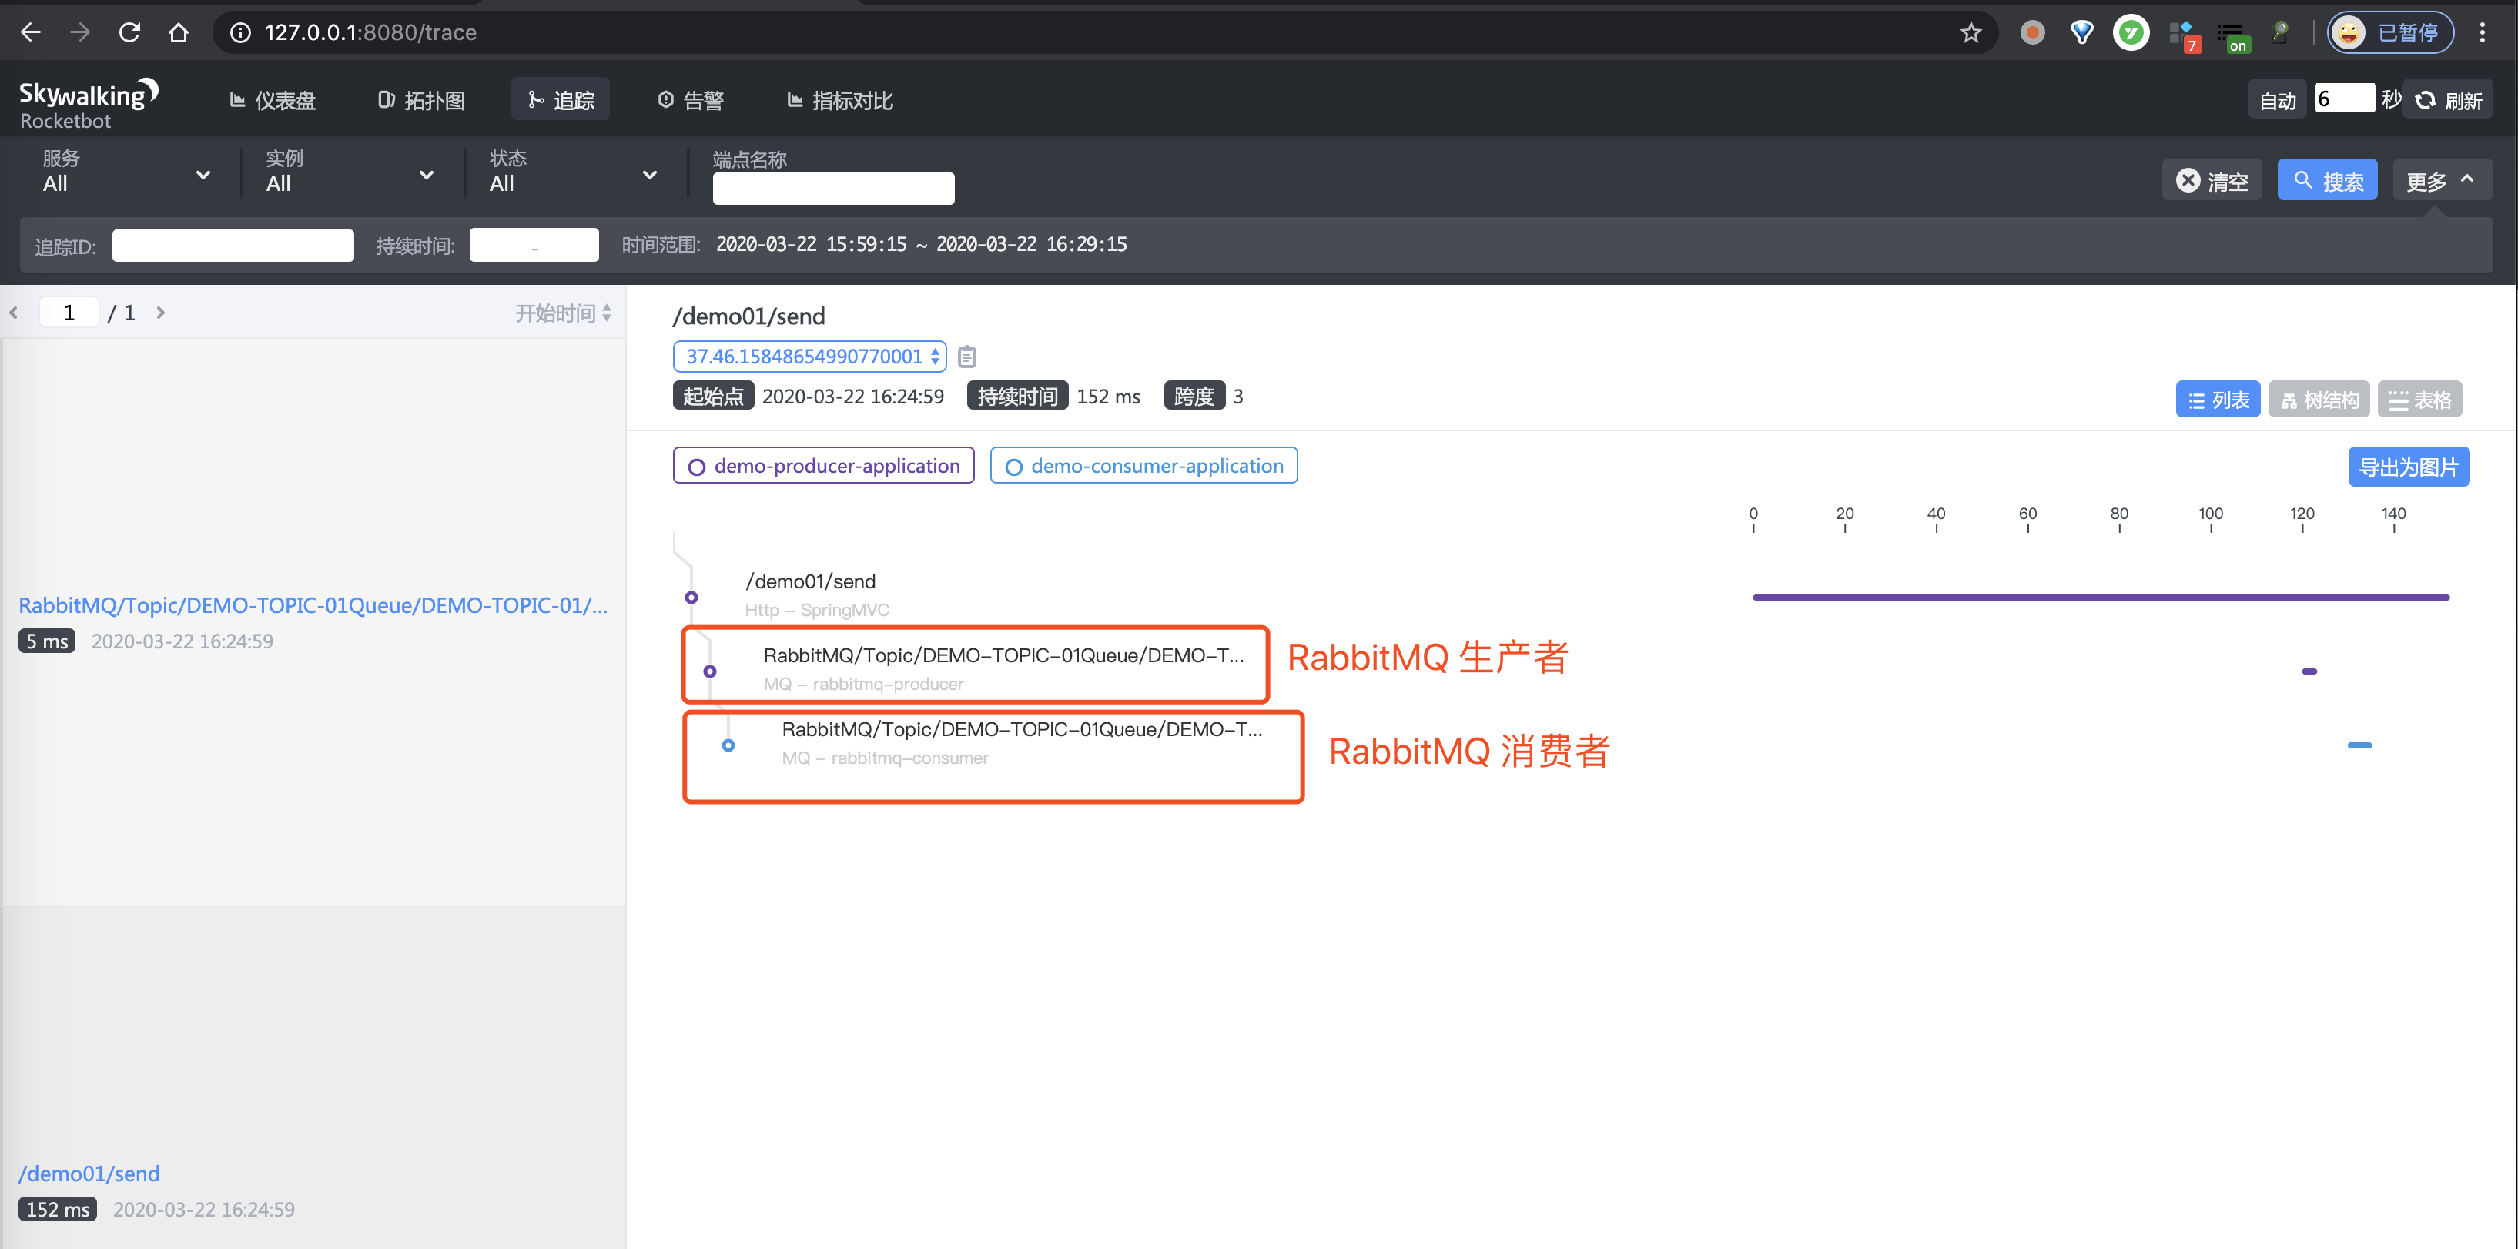Sort traces by 开始时间 dropdown
This screenshot has width=2518, height=1249.
(563, 313)
